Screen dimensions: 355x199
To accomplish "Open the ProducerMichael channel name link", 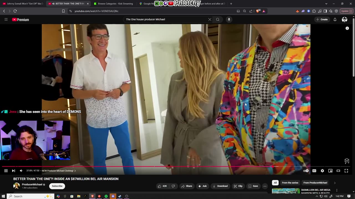I will [32, 184].
